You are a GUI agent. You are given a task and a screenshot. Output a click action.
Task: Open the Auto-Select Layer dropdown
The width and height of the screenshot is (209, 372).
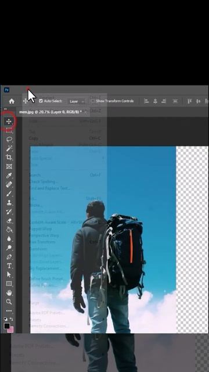76,101
